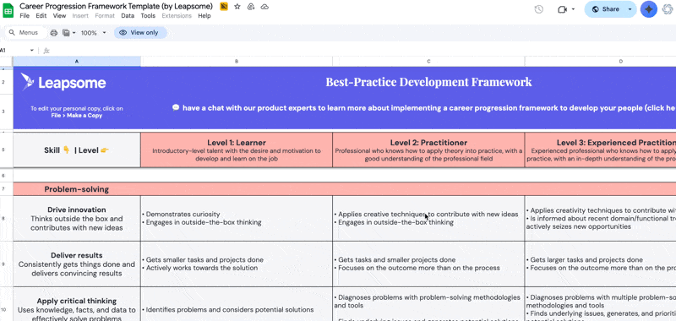This screenshot has height=321, width=676.
Task: Star this spreadsheet document
Action: pos(237,7)
